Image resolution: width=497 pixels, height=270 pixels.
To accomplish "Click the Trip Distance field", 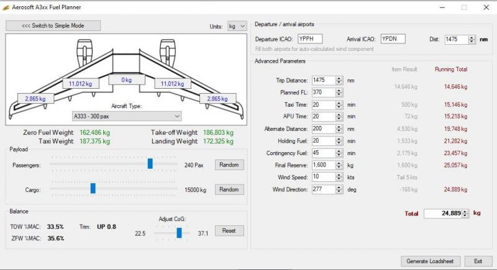I will pyautogui.click(x=324, y=81).
